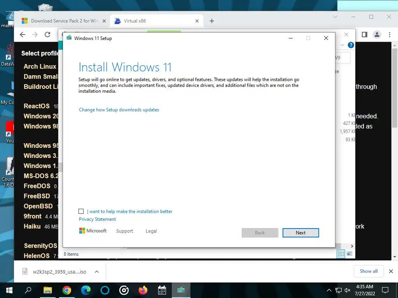Open the Legal link in Setup
This screenshot has width=398, height=298.
(x=151, y=231)
